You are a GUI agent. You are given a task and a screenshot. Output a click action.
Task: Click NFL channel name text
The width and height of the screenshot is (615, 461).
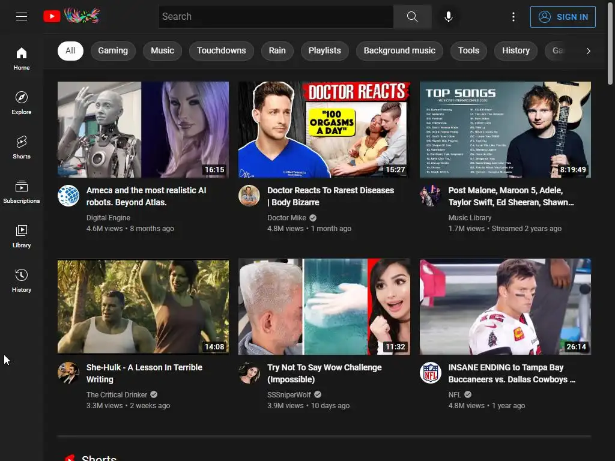(455, 395)
